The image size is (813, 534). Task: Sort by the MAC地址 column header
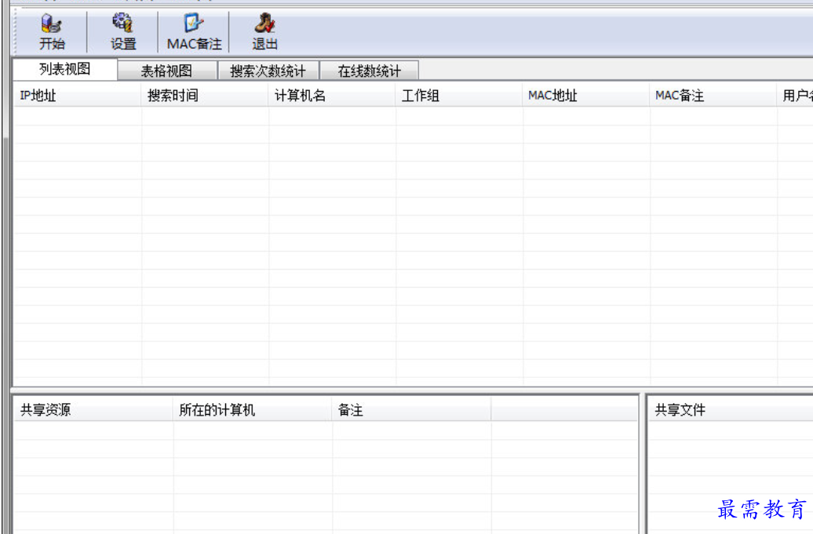tap(586, 96)
